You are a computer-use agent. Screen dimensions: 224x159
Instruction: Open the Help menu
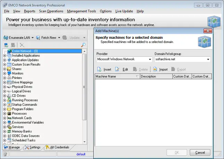point(140,11)
